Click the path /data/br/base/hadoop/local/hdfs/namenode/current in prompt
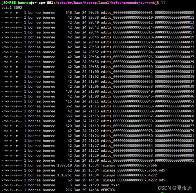Image resolution: width=196 pixels, height=193 pixels. point(105,3)
